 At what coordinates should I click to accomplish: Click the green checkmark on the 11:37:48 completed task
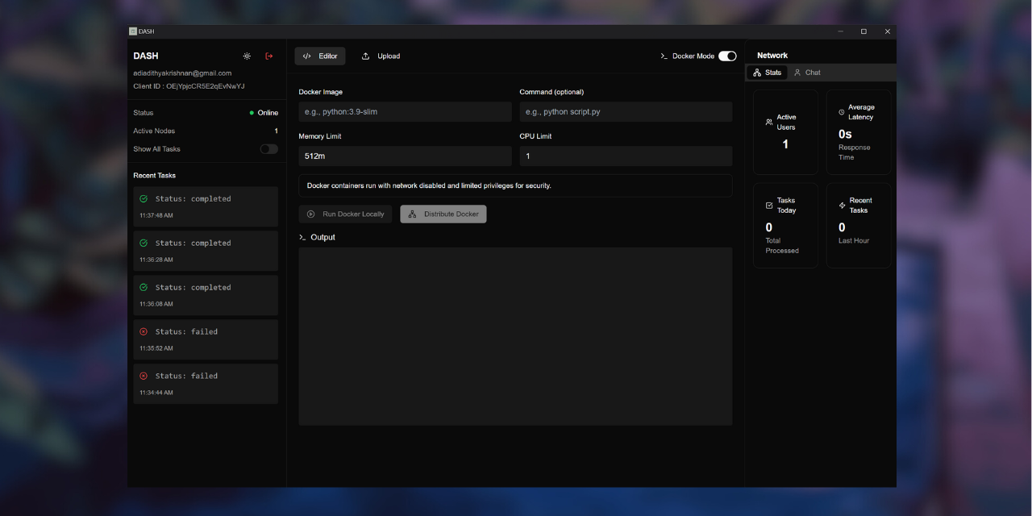click(x=144, y=198)
